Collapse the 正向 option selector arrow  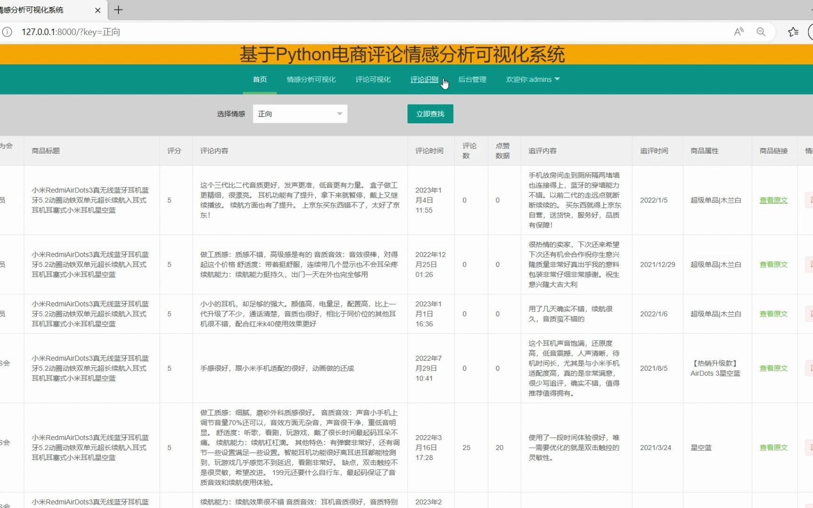(x=340, y=113)
